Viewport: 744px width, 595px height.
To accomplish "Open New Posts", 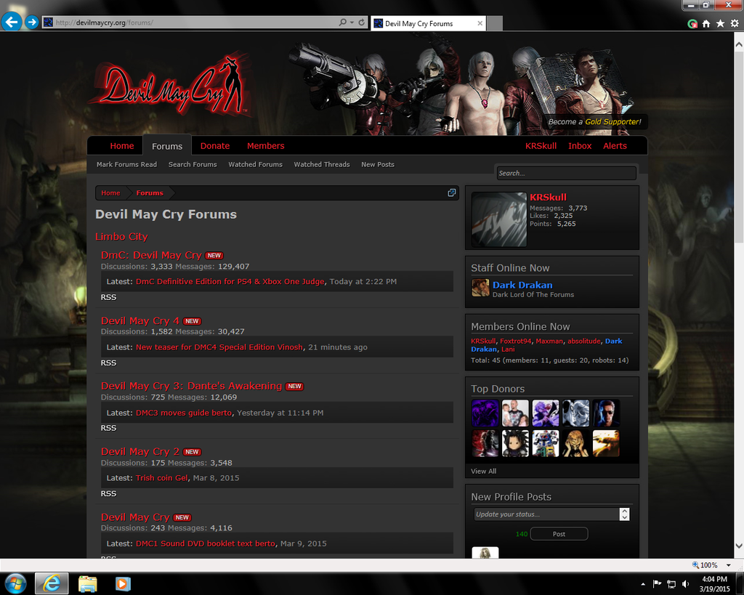I will [378, 164].
